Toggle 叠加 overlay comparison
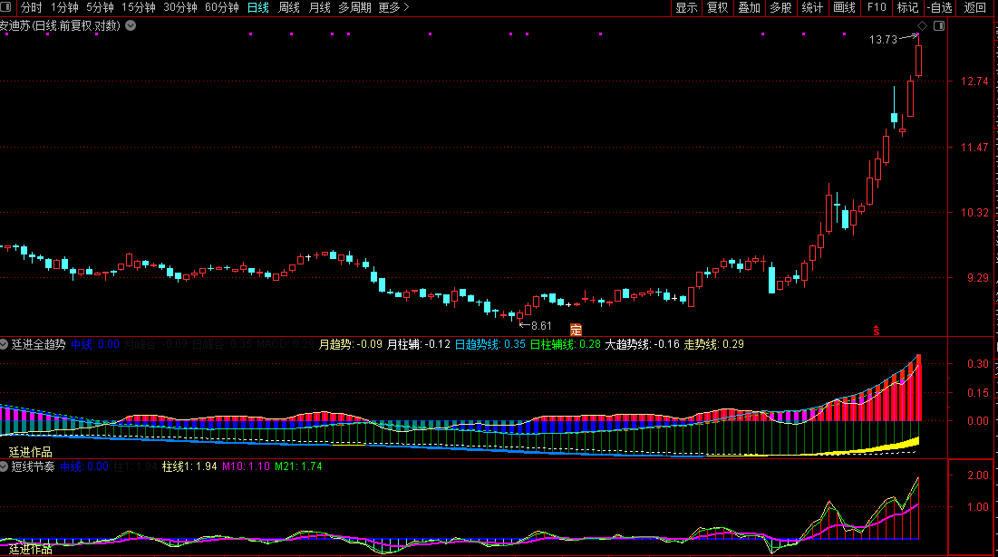 749,7
